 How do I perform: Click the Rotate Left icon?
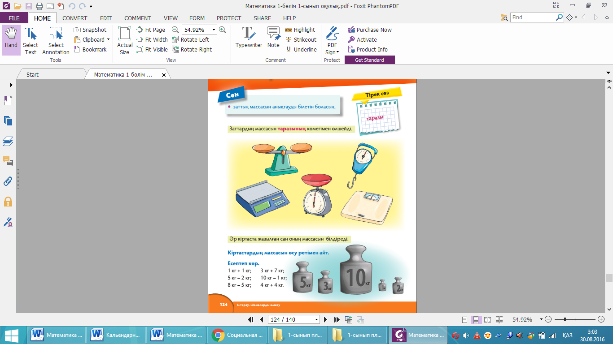[x=176, y=40]
